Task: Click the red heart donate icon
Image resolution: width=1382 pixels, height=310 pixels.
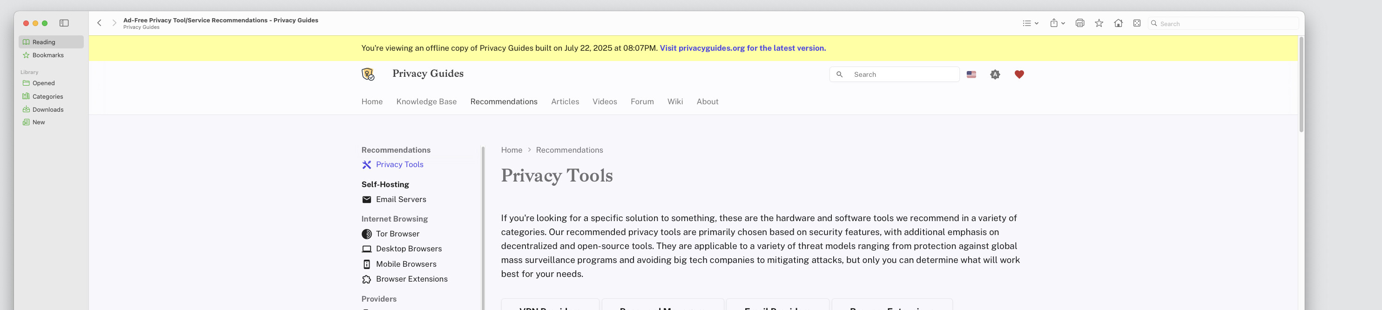Action: (1019, 74)
